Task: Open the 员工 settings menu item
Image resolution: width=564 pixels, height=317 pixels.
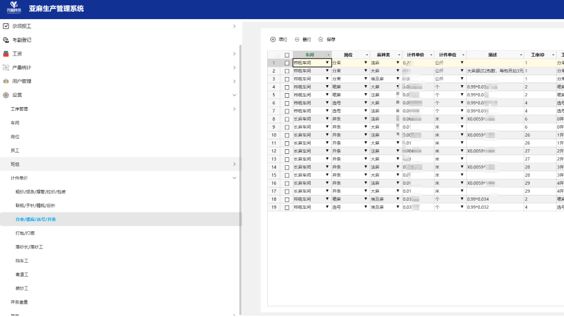Action: [x=15, y=151]
